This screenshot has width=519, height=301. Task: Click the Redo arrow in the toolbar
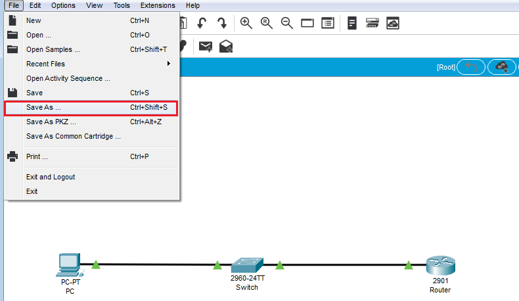click(222, 23)
